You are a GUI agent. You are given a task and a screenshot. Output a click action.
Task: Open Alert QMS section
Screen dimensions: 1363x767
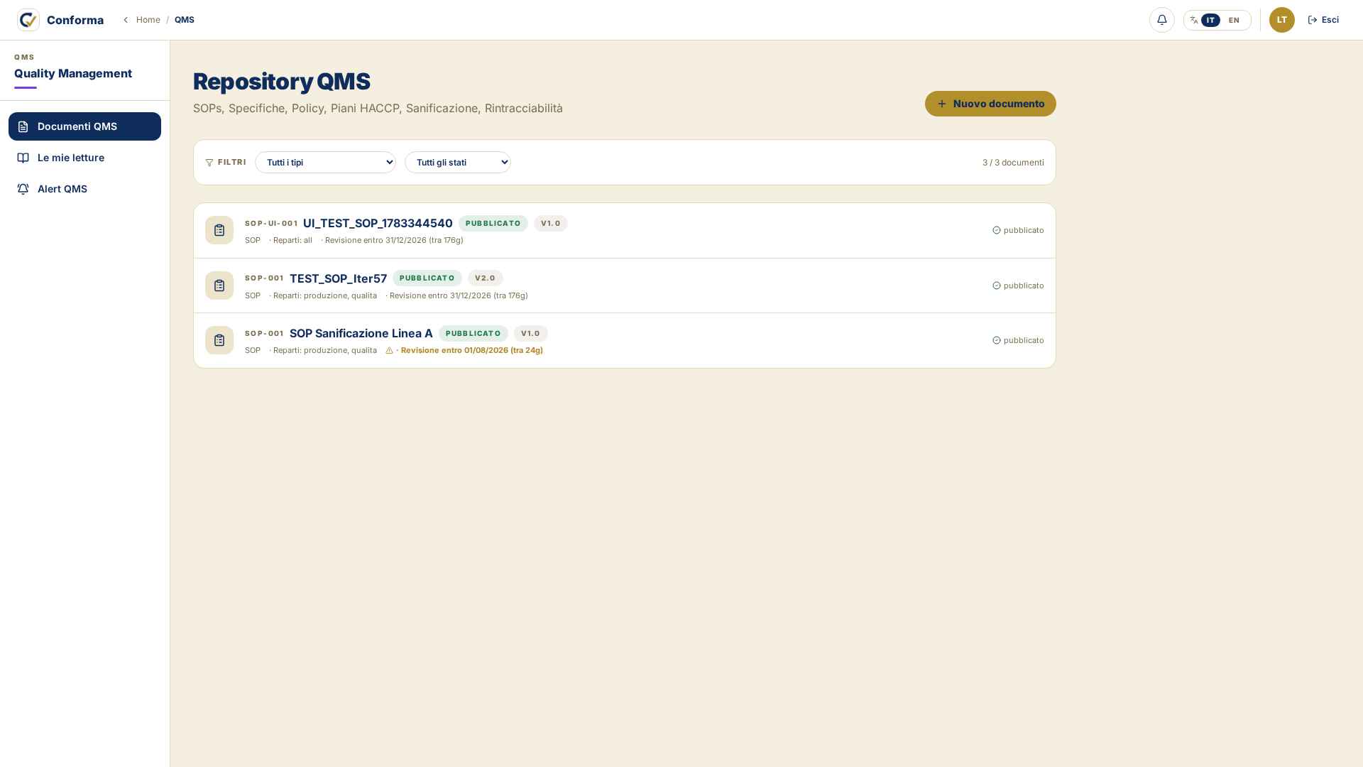(x=84, y=189)
